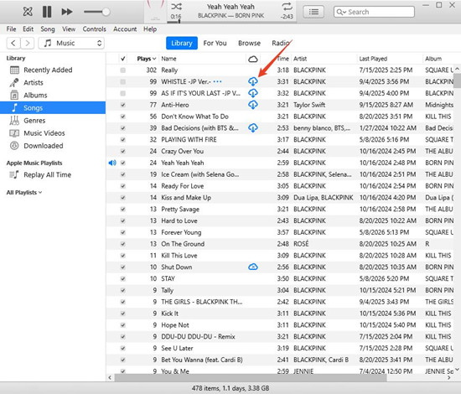
Task: Download AS IF IT'S YOUR LAST from the cloud
Action: pos(253,93)
